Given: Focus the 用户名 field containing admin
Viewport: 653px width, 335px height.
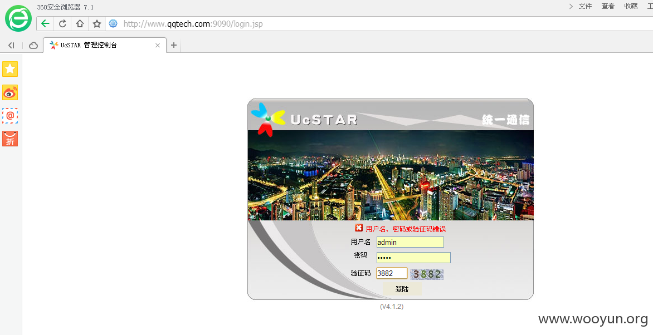Looking at the screenshot, I should (x=410, y=242).
